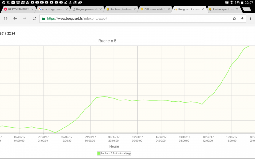Viewport: 255px width, 159px height.
Task: Click the download icon in the address bar
Action: point(242,18)
